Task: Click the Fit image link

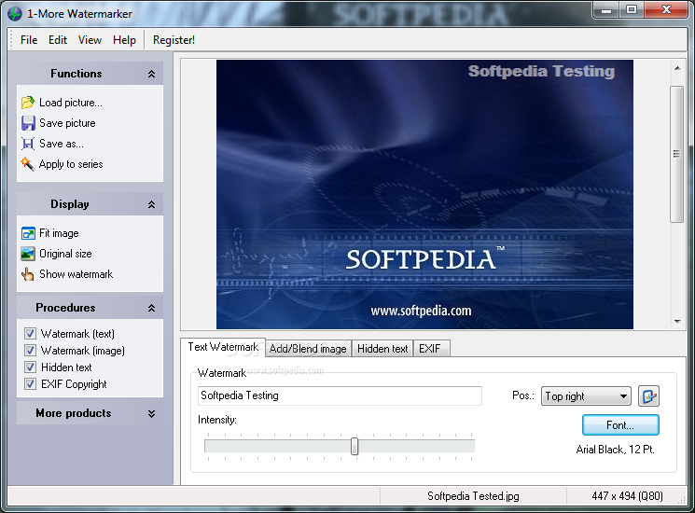Action: pos(59,233)
